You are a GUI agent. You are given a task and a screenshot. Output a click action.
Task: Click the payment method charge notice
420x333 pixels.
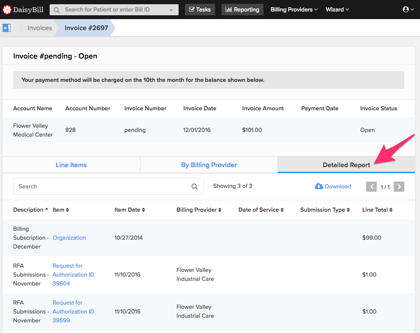tap(209, 80)
